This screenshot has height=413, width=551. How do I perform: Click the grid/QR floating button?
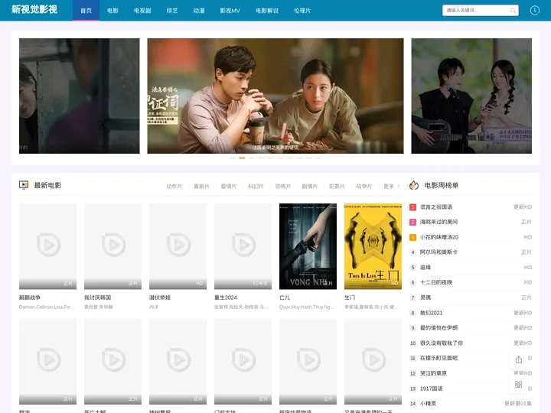518,384
